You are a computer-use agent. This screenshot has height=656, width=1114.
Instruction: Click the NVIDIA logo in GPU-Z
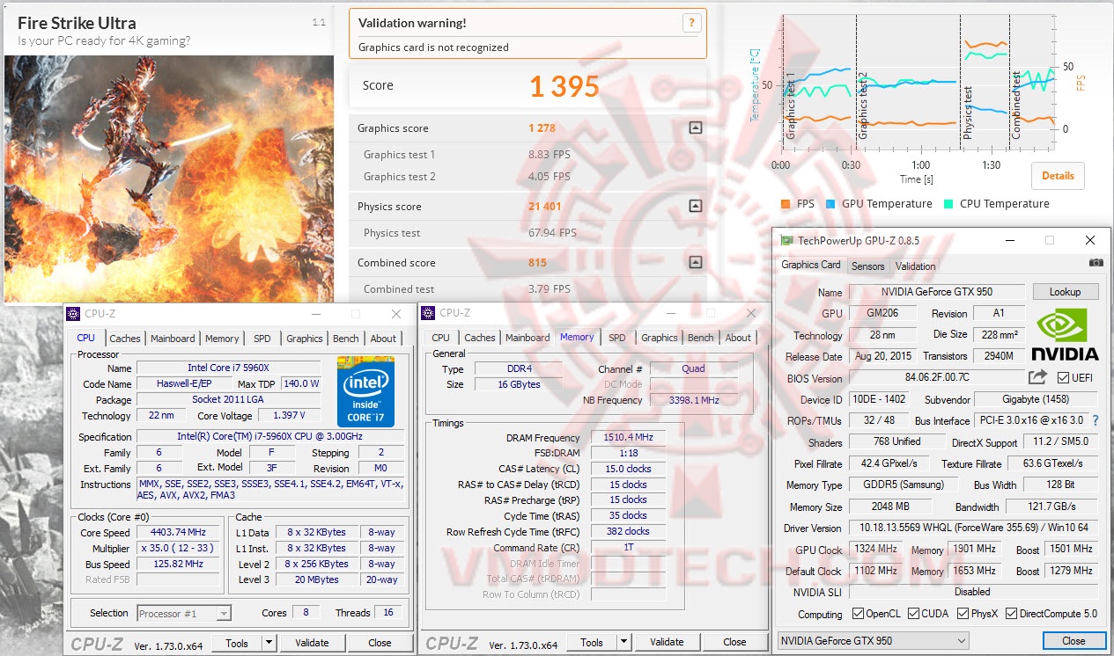[x=1065, y=335]
